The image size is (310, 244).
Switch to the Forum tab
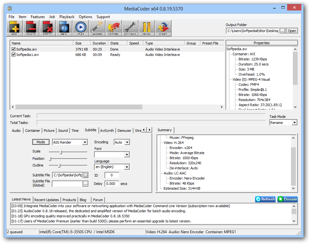tap(98, 200)
